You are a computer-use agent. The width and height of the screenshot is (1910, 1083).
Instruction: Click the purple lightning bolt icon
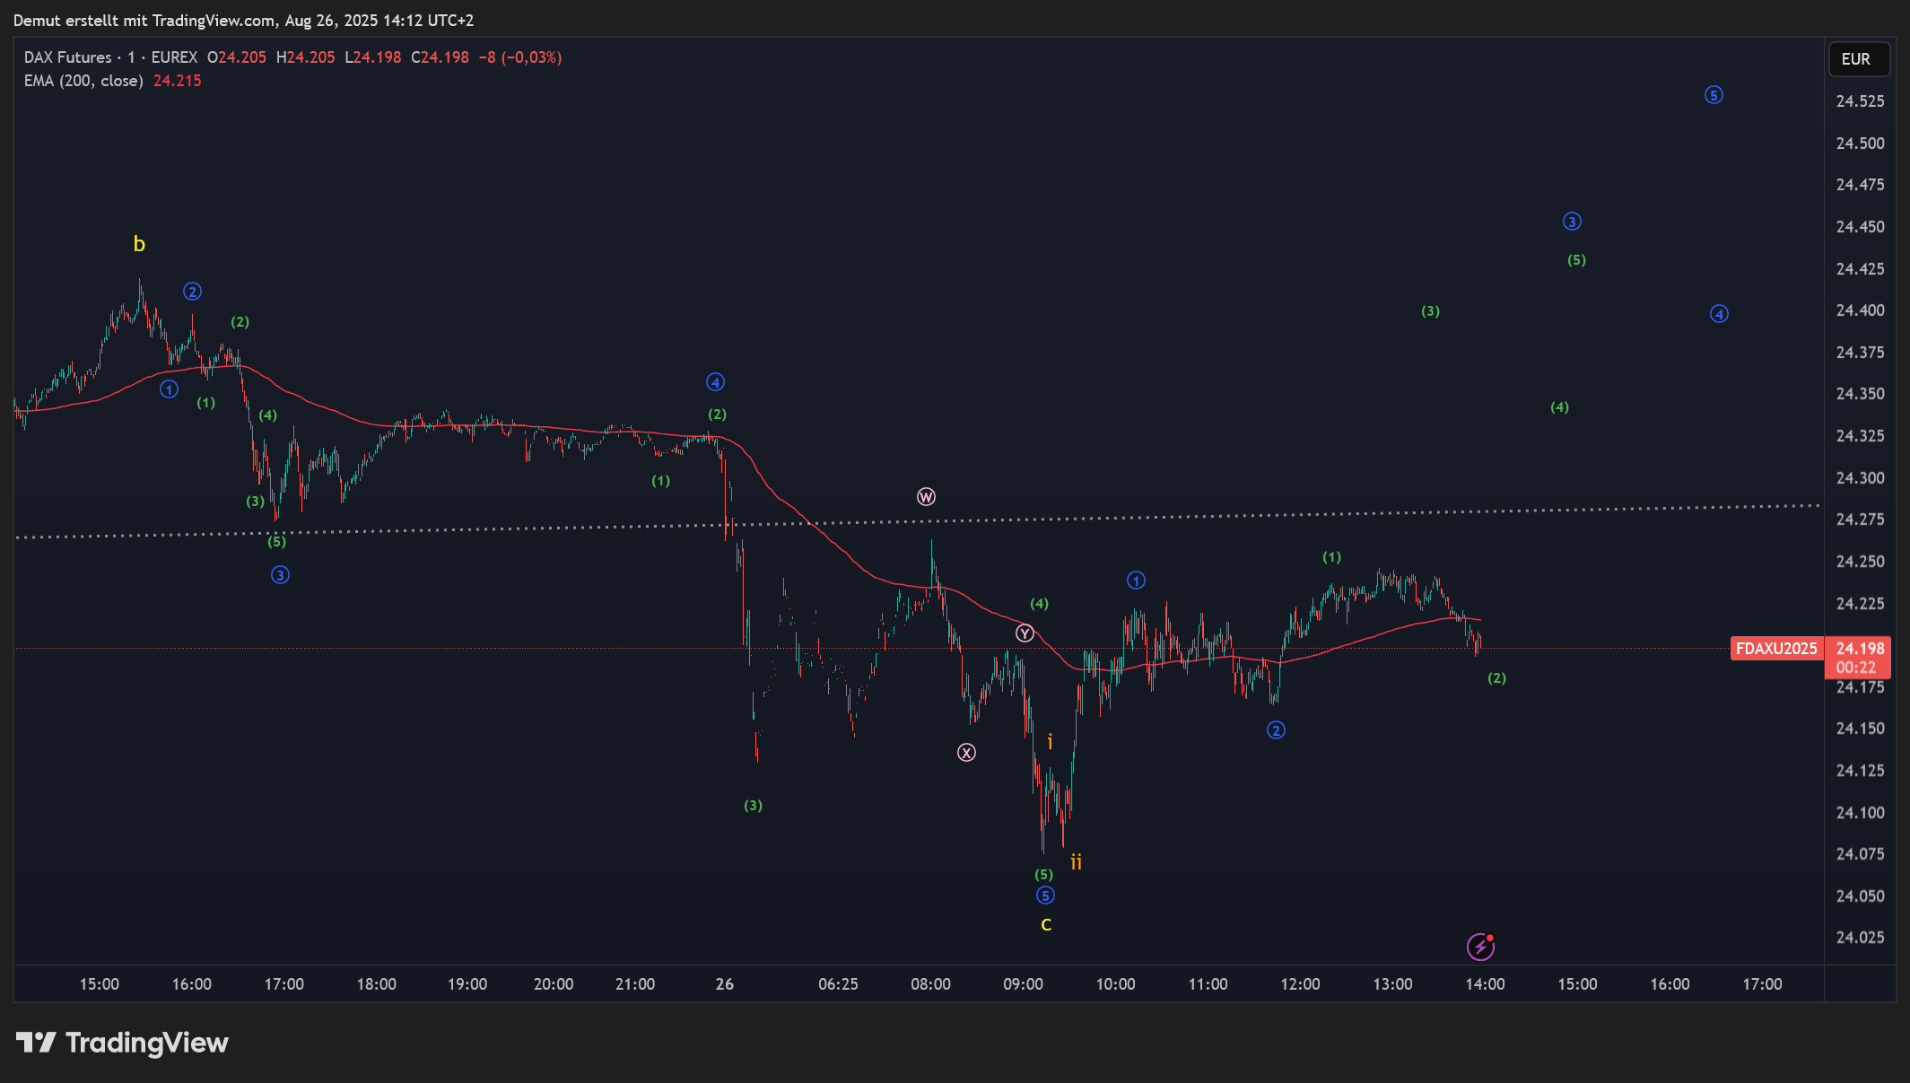click(1479, 947)
